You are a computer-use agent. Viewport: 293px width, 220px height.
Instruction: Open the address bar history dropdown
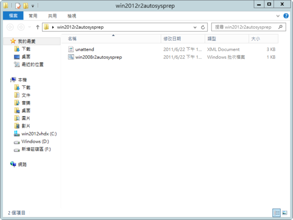[195, 27]
